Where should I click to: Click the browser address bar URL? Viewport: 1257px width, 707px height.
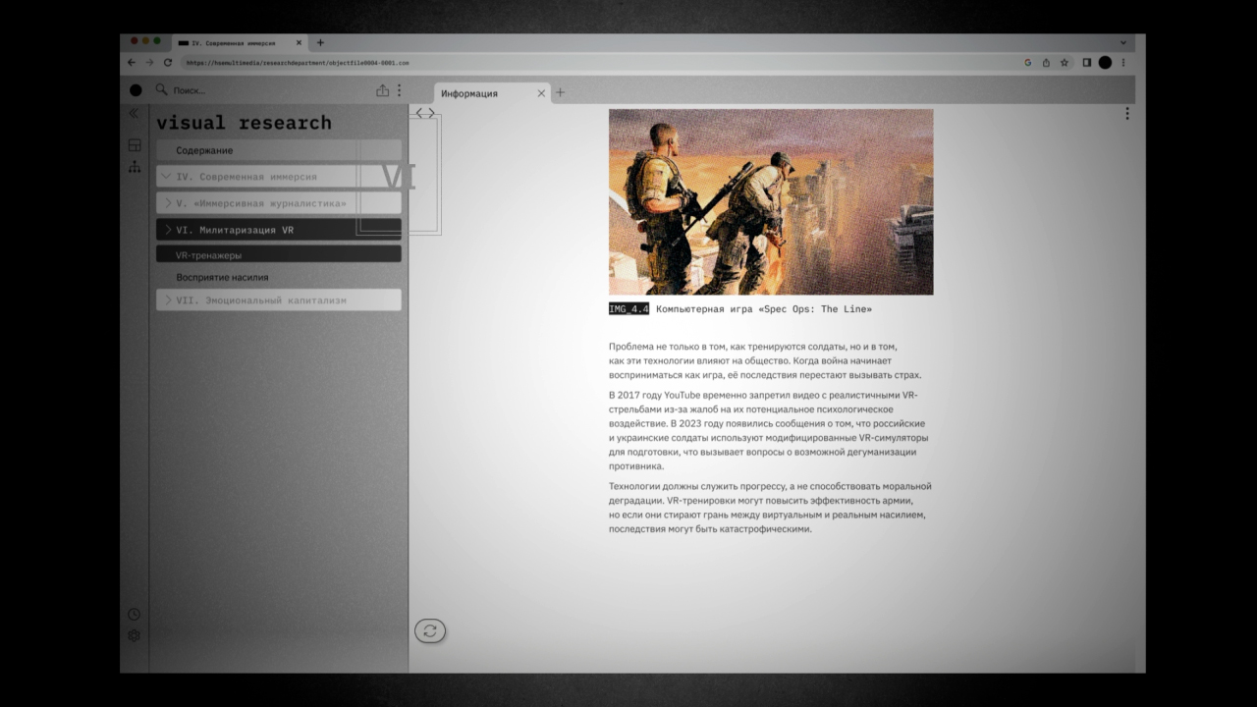tap(298, 63)
